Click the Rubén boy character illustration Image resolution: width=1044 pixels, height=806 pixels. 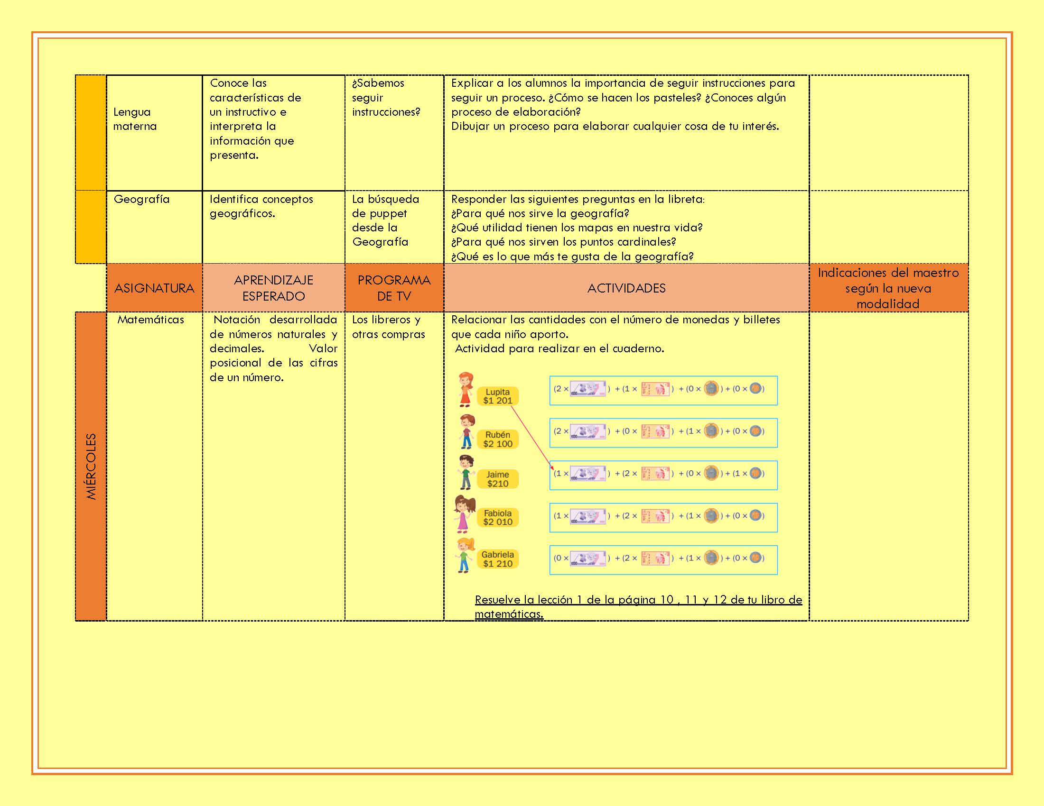(466, 431)
